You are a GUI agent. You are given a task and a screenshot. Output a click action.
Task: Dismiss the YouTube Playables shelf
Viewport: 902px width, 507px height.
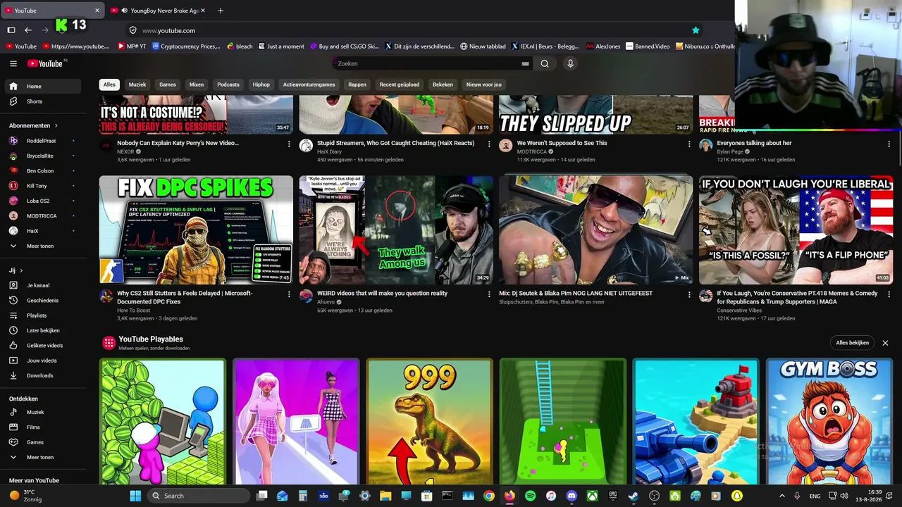click(x=885, y=343)
